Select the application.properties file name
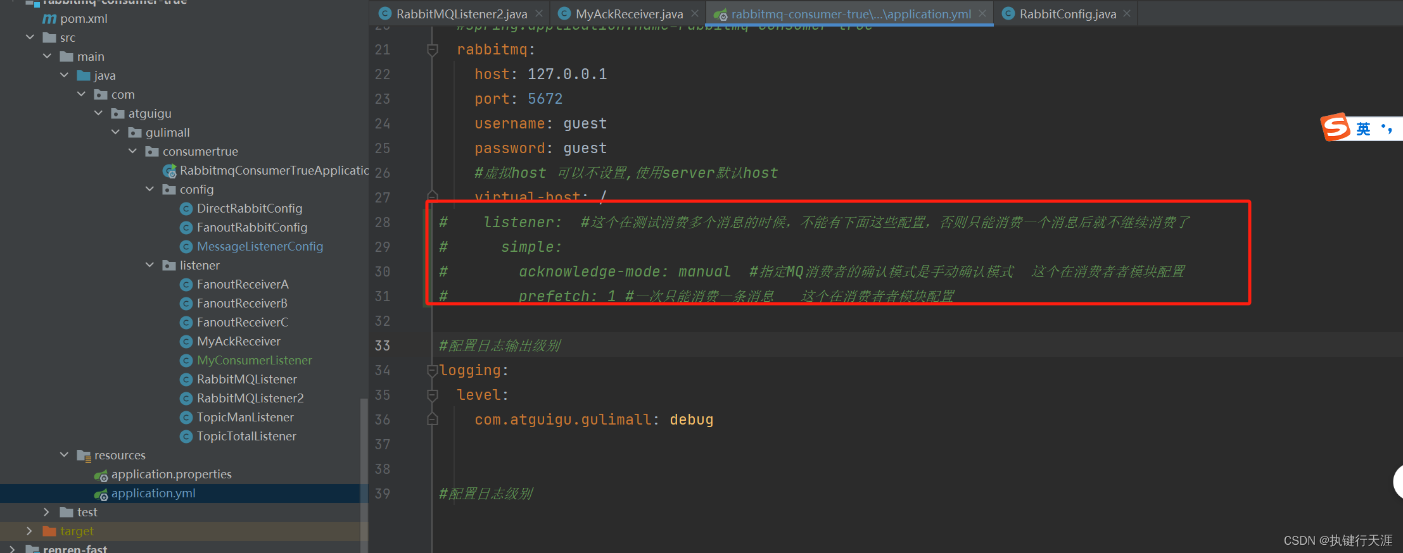Image resolution: width=1403 pixels, height=553 pixels. pyautogui.click(x=172, y=474)
